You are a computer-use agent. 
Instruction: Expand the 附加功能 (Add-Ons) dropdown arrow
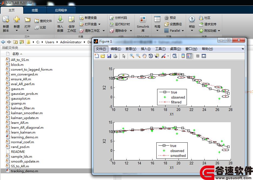tap(219, 31)
